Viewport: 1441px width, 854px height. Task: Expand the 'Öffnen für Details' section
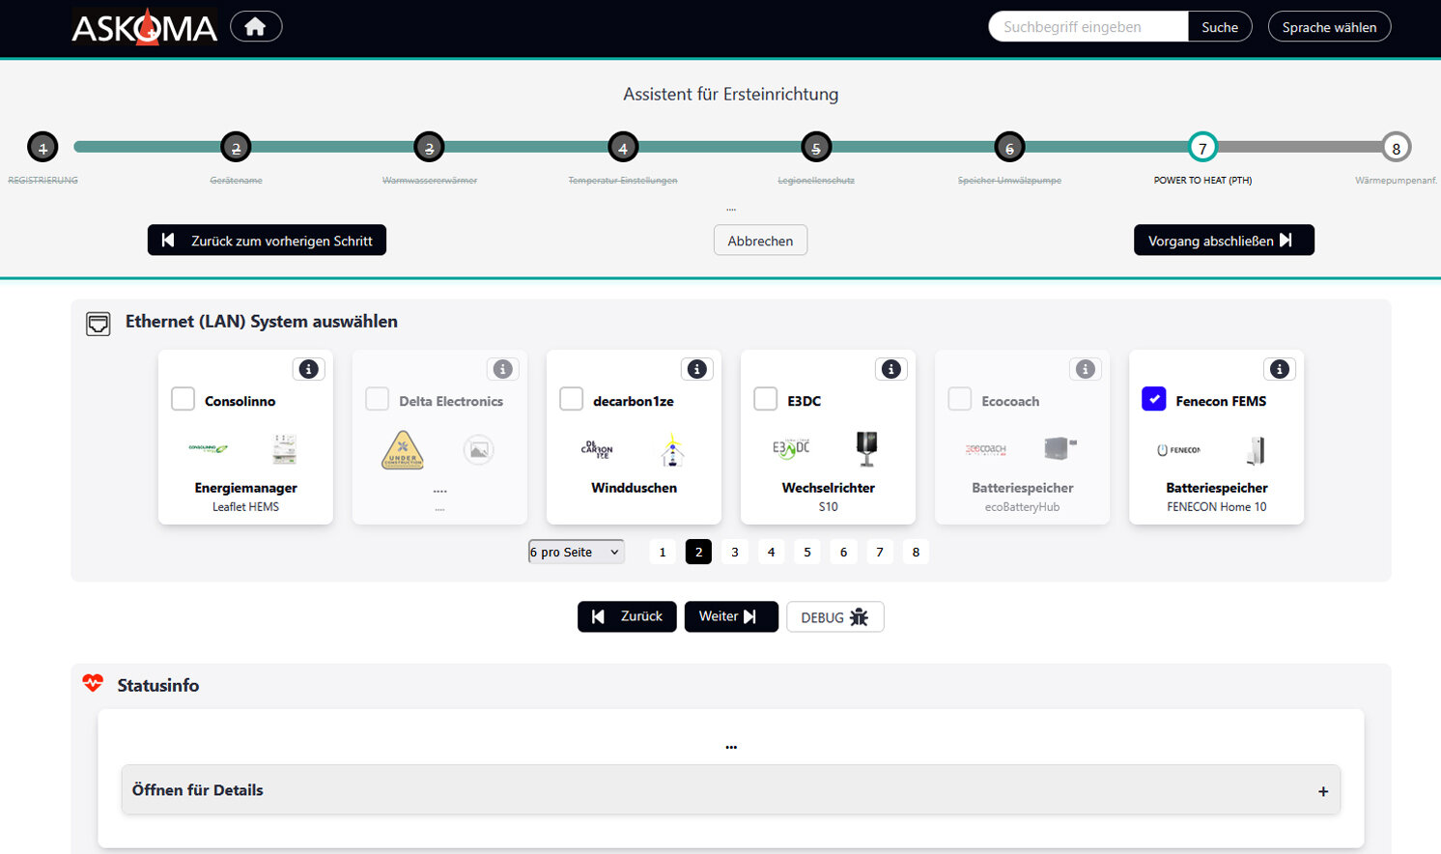pos(731,790)
